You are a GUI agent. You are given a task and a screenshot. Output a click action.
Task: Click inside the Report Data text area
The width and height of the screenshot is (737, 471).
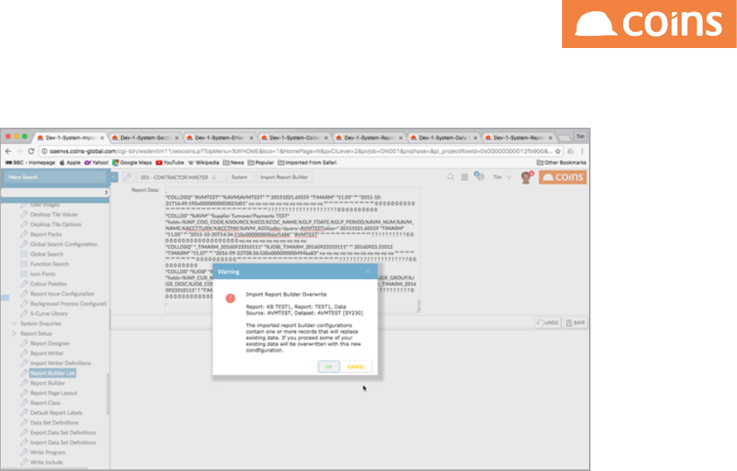pos(291,249)
